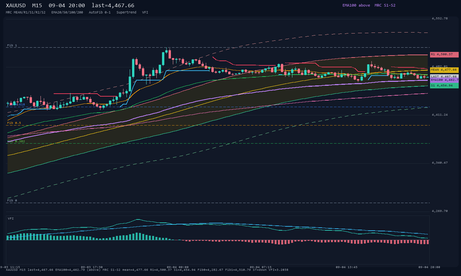Screen dimensions: 461x276
Task: Click the Fib 0 level label
Action: point(12,200)
